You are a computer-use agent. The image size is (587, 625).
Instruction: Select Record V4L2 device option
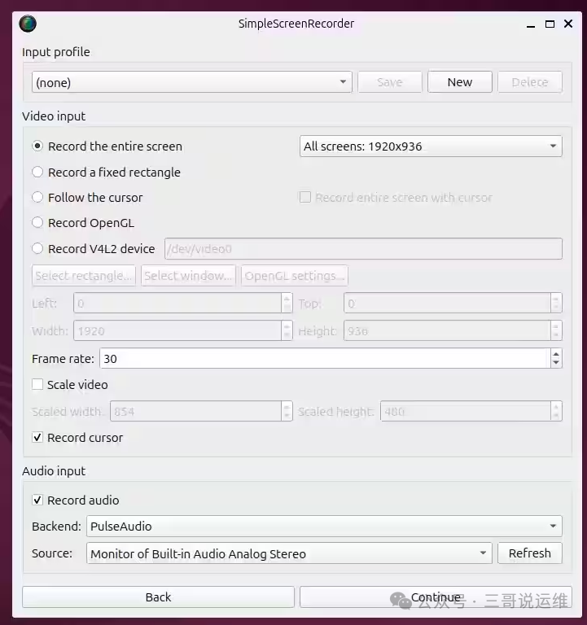[37, 248]
